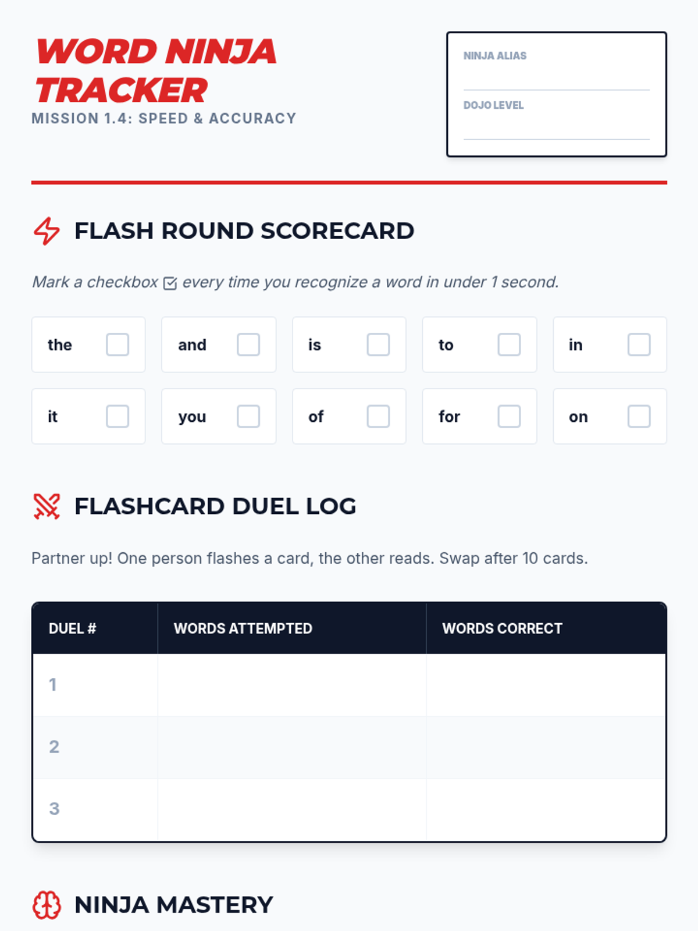Toggle the "for" word checkbox
This screenshot has height=931, width=698.
pyautogui.click(x=509, y=416)
